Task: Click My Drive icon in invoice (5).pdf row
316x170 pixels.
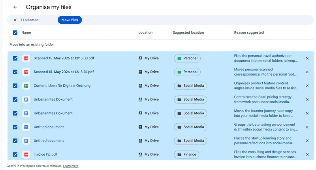Action: coord(141,155)
